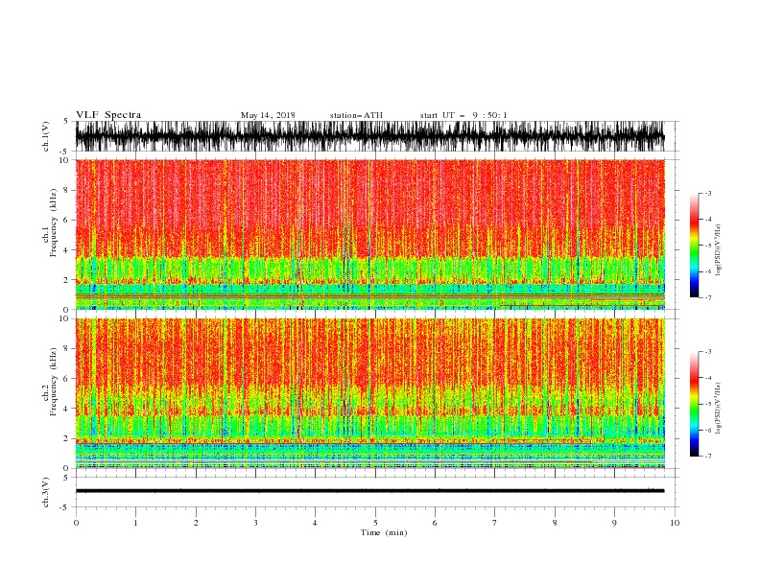
Task: Click the "Time (min)" axis label
Action: click(x=384, y=532)
